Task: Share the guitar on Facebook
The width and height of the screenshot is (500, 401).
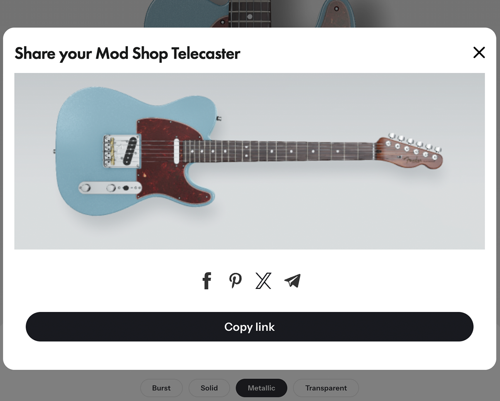Action: (x=207, y=281)
